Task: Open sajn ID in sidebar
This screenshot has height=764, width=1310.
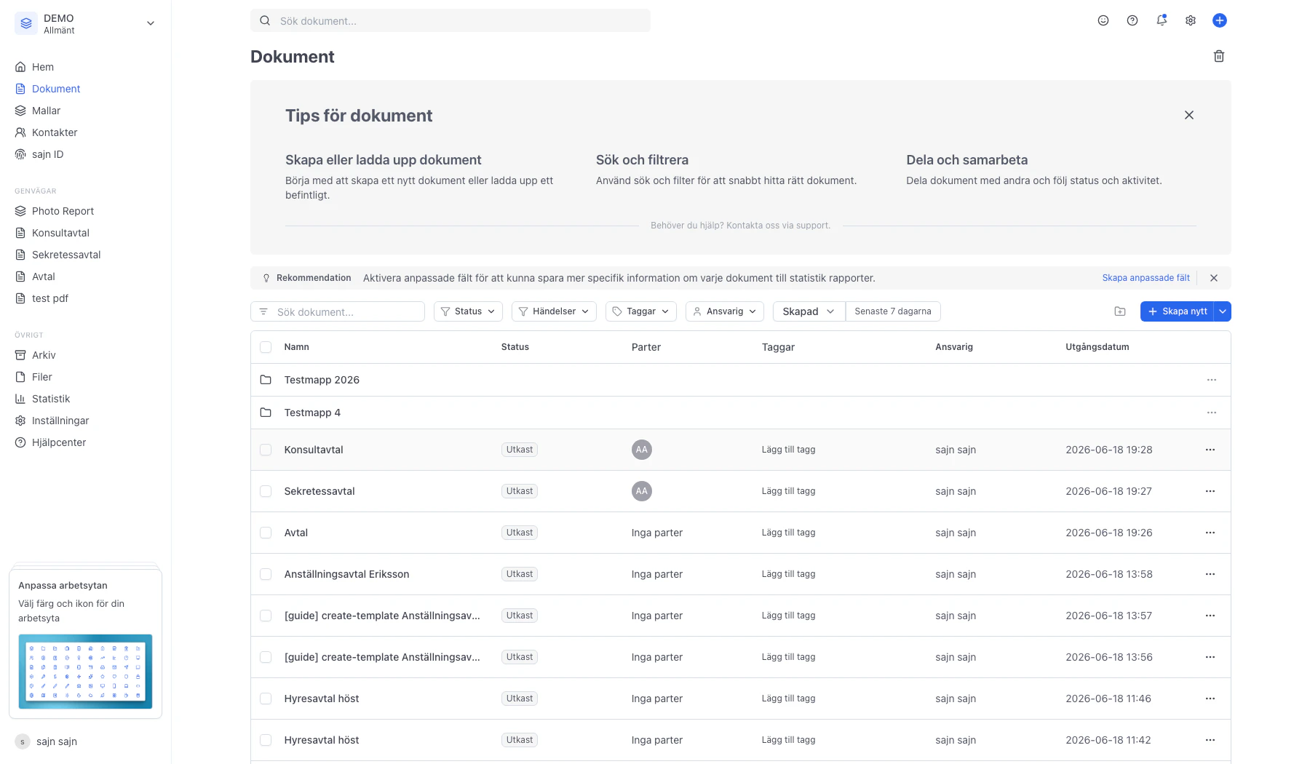Action: coord(47,154)
